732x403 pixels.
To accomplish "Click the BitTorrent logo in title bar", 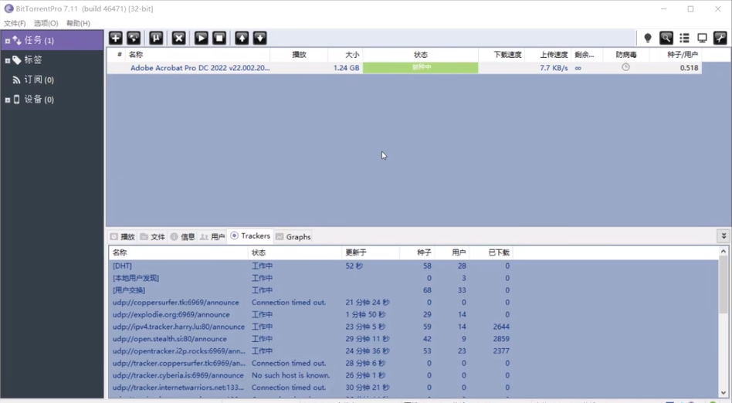I will (8, 8).
